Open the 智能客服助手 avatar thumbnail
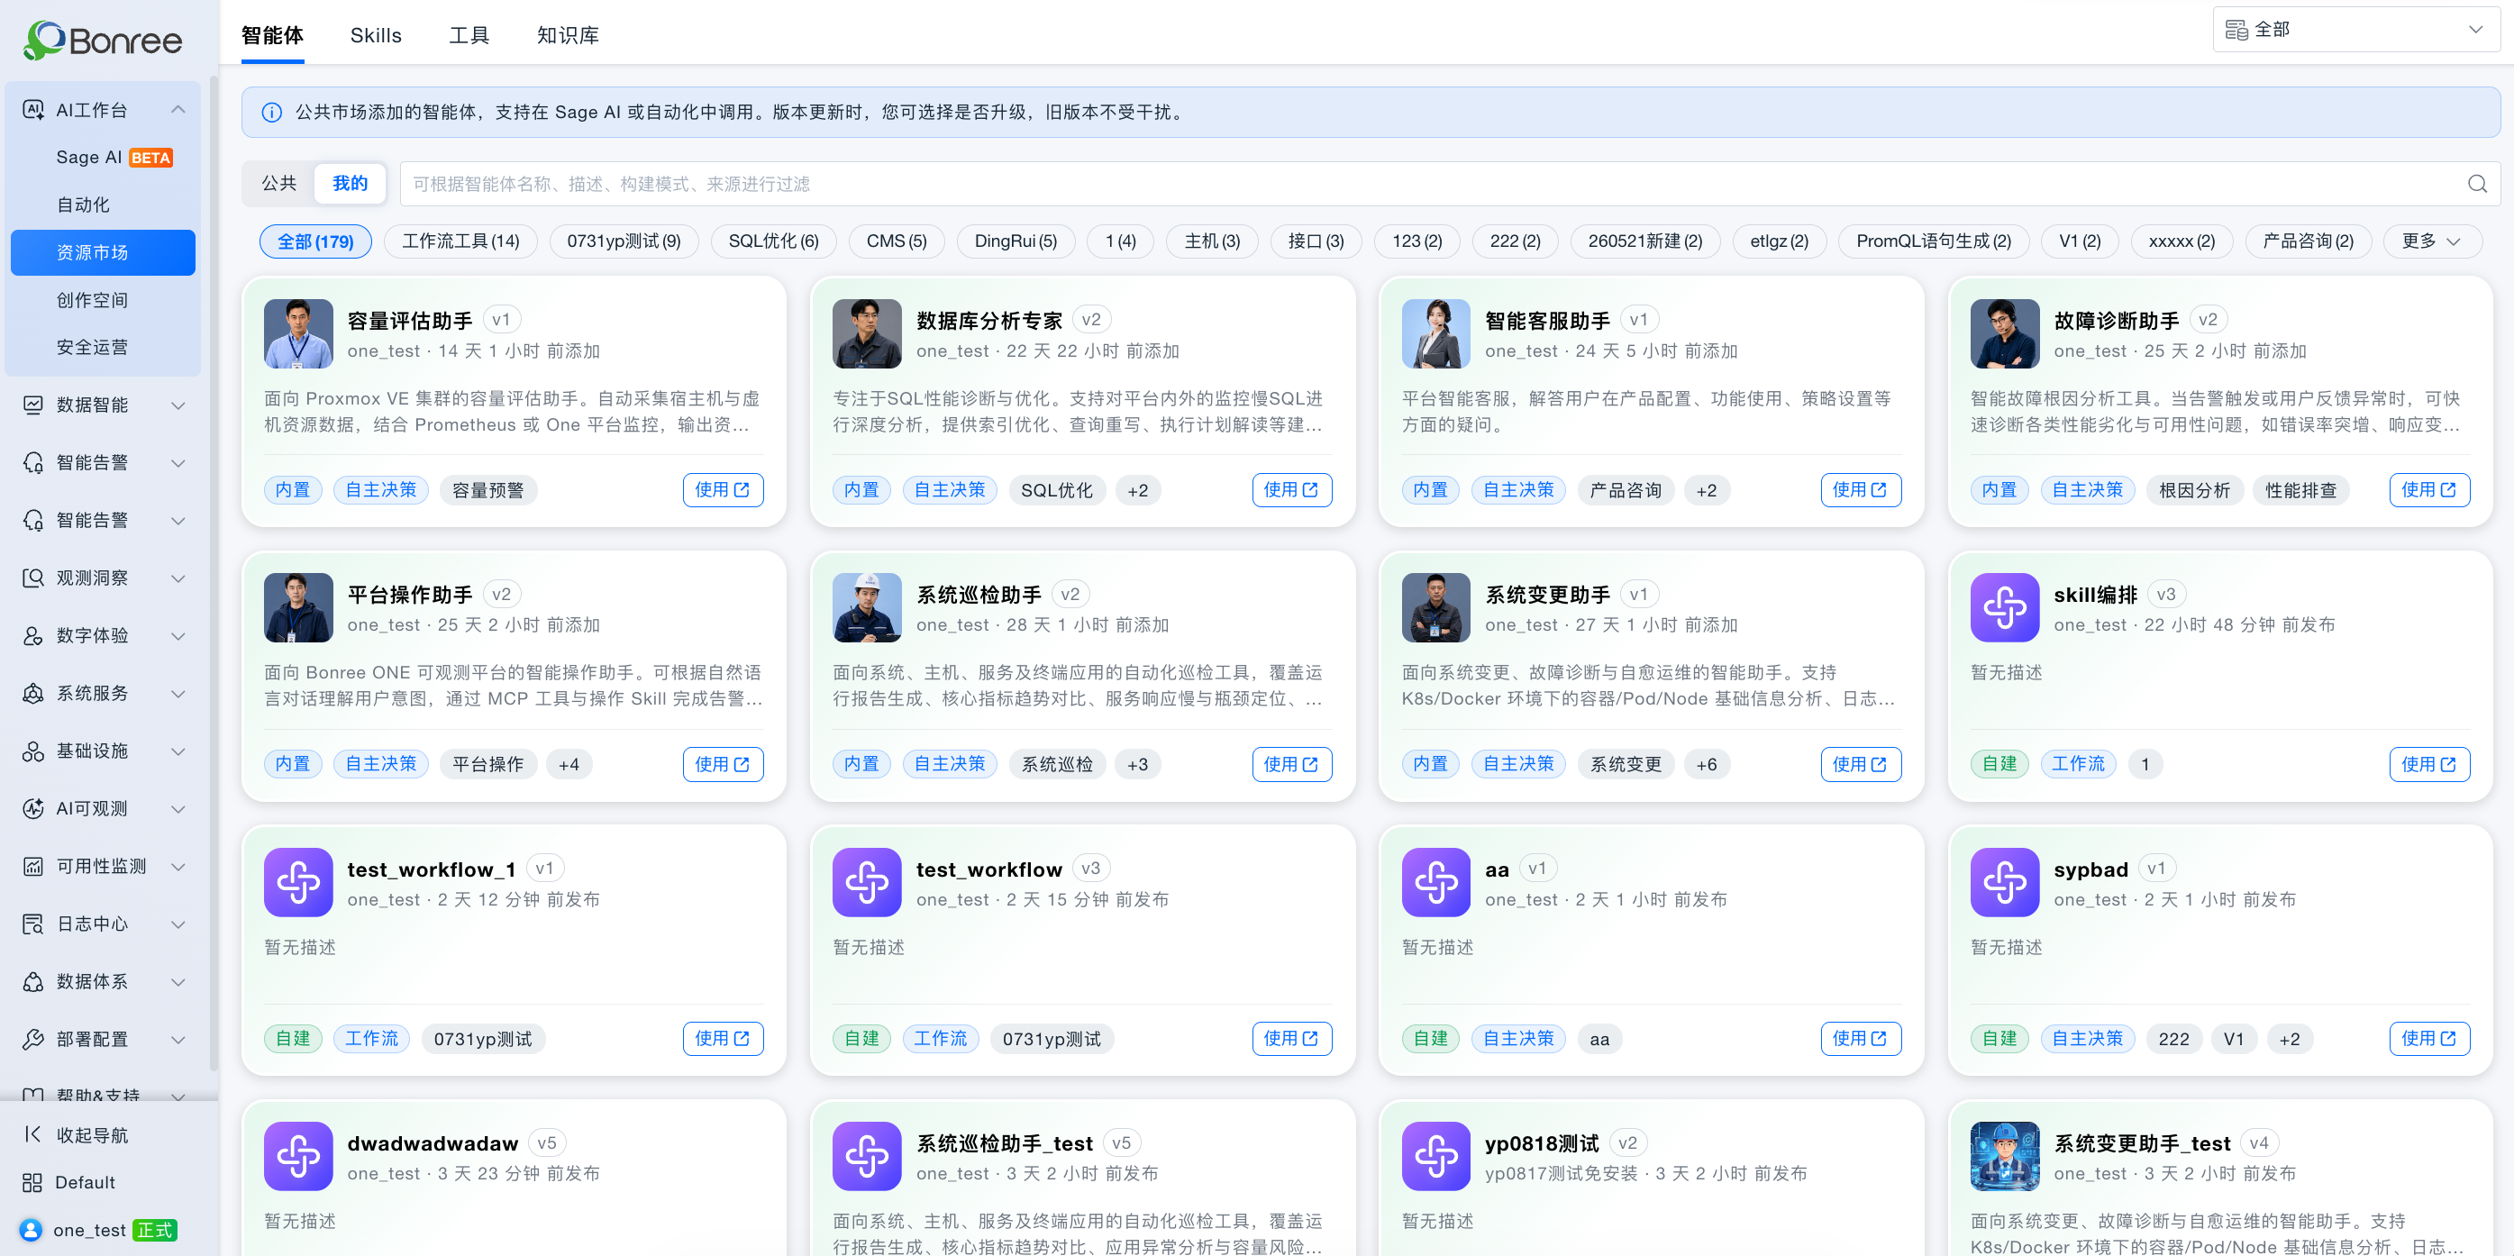This screenshot has width=2514, height=1256. click(x=1435, y=333)
